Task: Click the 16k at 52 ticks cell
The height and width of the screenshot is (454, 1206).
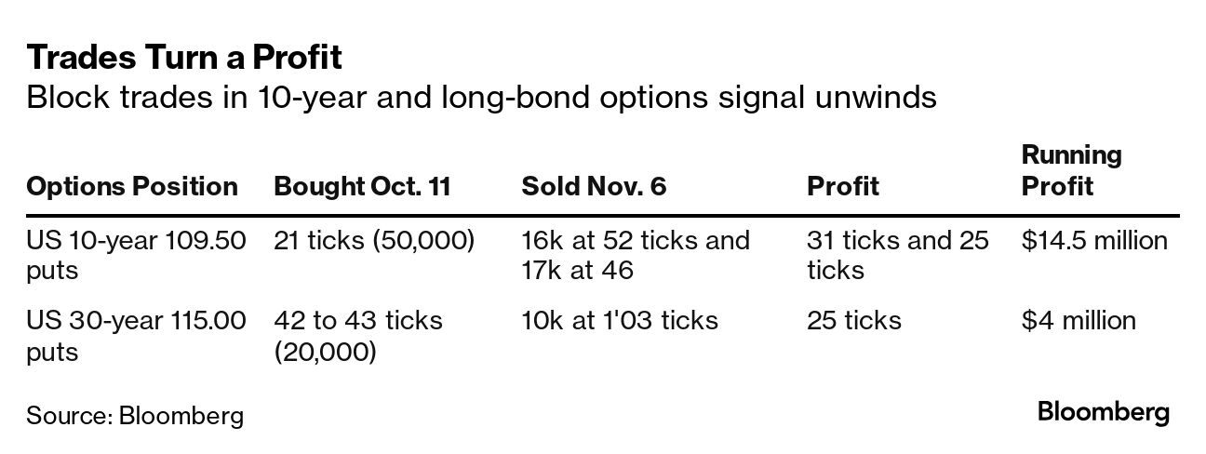Action: (x=636, y=255)
